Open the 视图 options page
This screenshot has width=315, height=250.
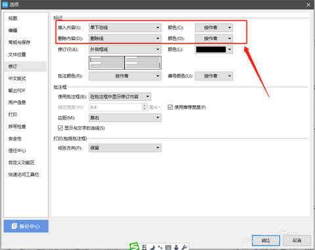tap(12, 18)
